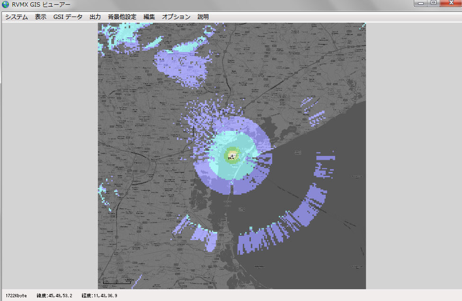Maximize the RVMX GIS viewer window
Viewport: 462px width, 301px height.
(434, 3)
